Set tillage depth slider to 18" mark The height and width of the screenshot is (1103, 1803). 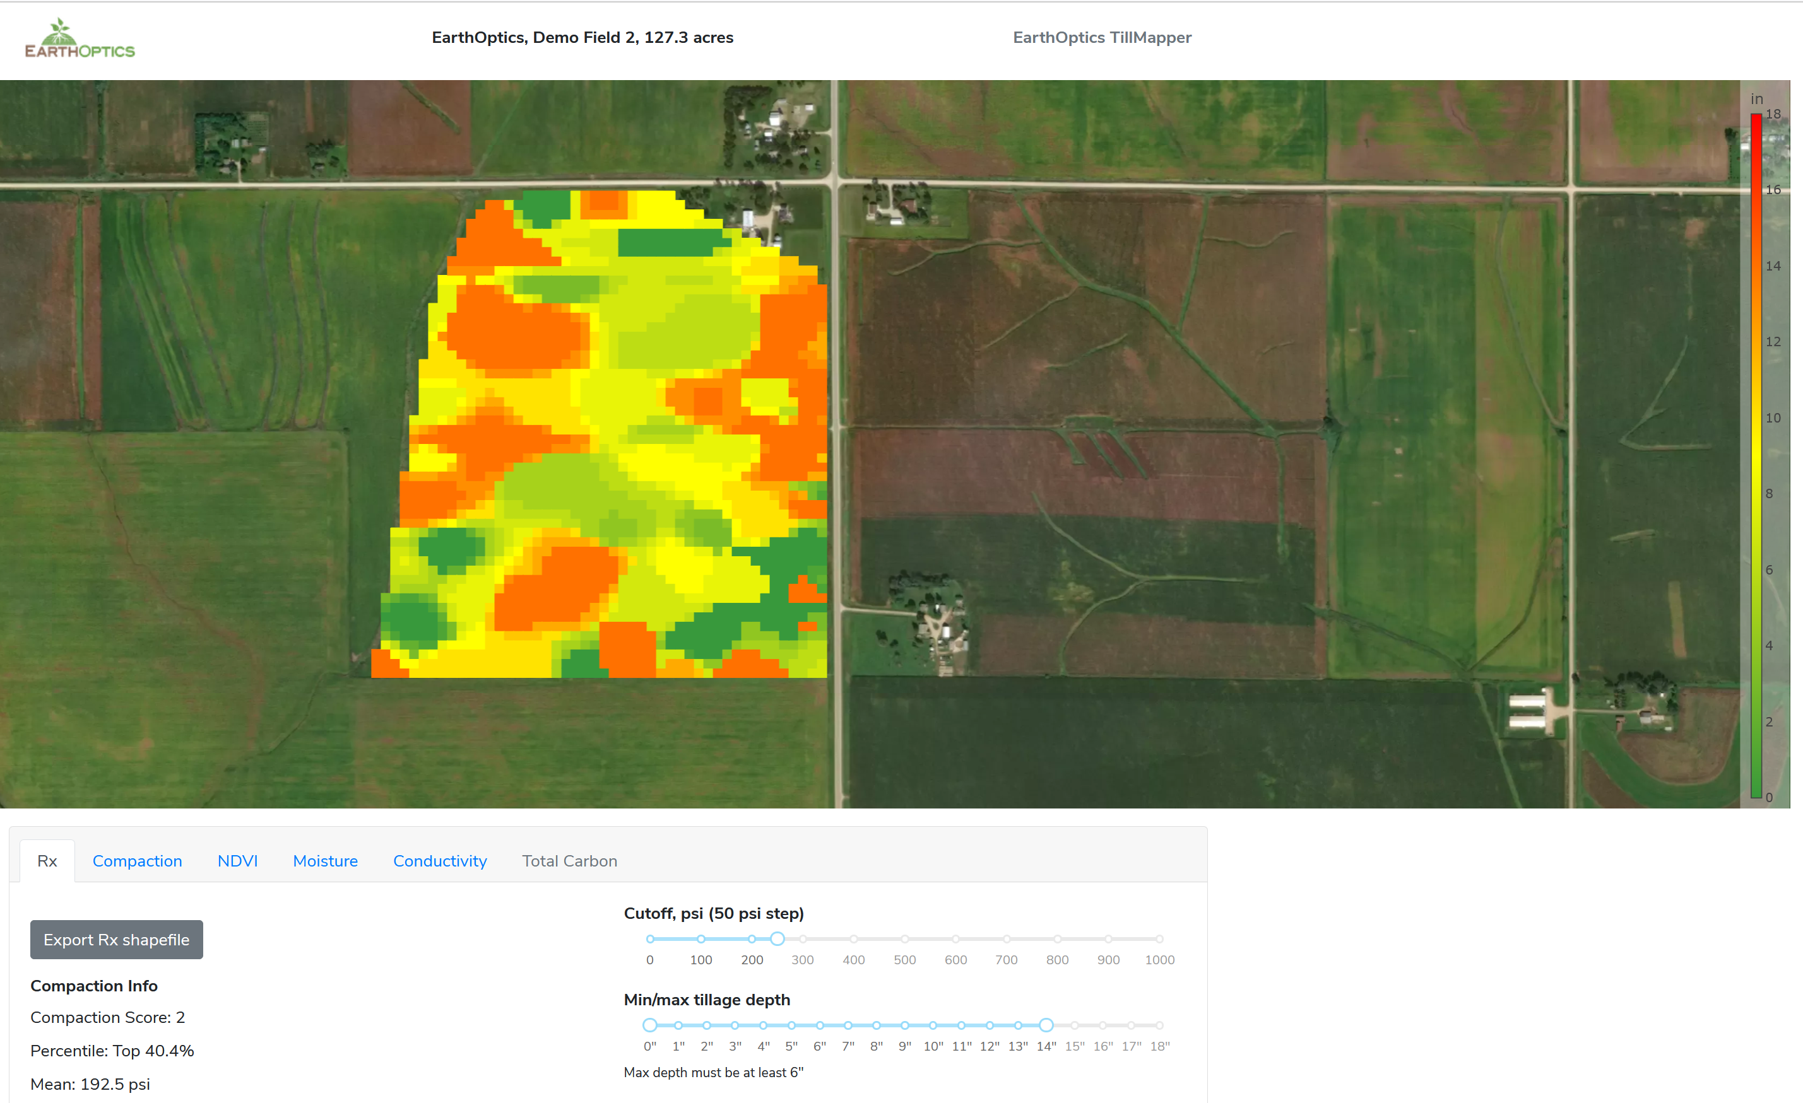point(1159,1025)
